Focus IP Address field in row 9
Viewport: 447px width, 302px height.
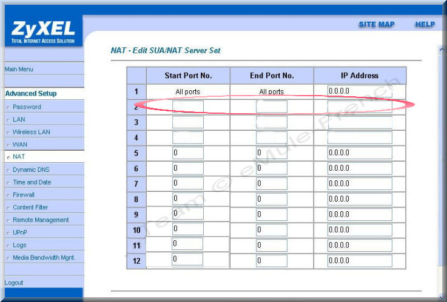tap(360, 214)
